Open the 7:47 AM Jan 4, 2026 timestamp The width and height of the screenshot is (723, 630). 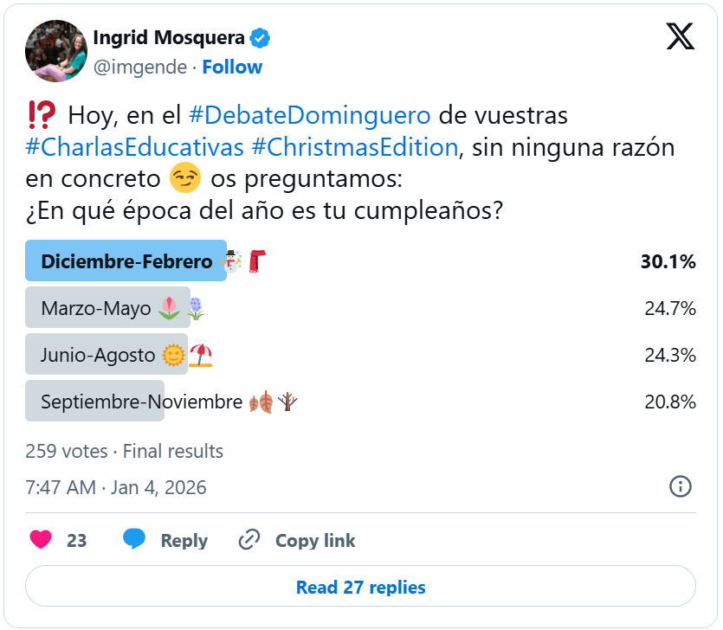point(116,487)
